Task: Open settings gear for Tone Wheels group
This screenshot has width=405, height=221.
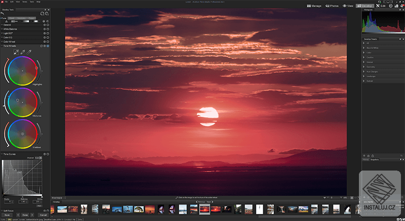Action: [x=45, y=46]
